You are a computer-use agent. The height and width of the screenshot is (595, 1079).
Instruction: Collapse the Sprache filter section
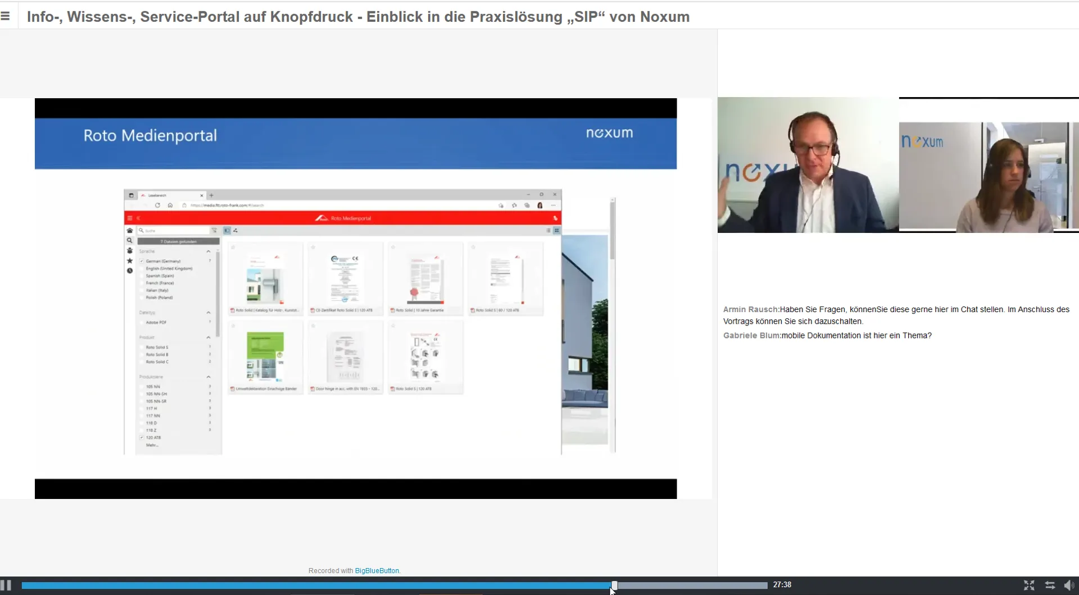(x=208, y=251)
